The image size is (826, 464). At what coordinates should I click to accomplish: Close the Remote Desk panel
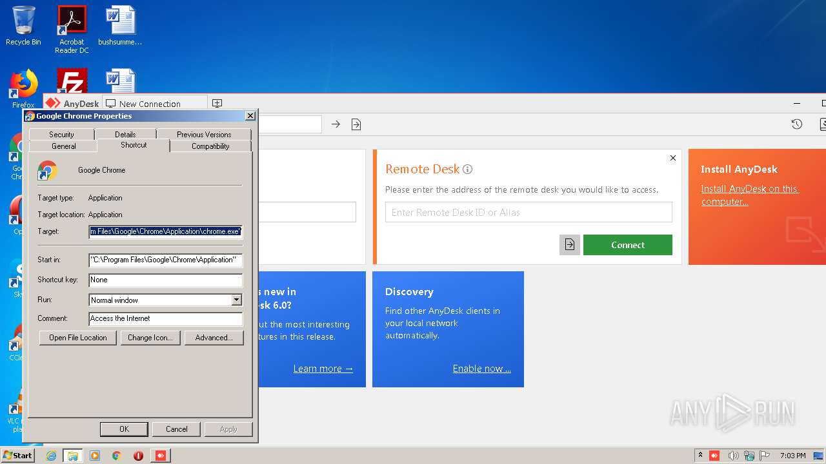pos(673,158)
